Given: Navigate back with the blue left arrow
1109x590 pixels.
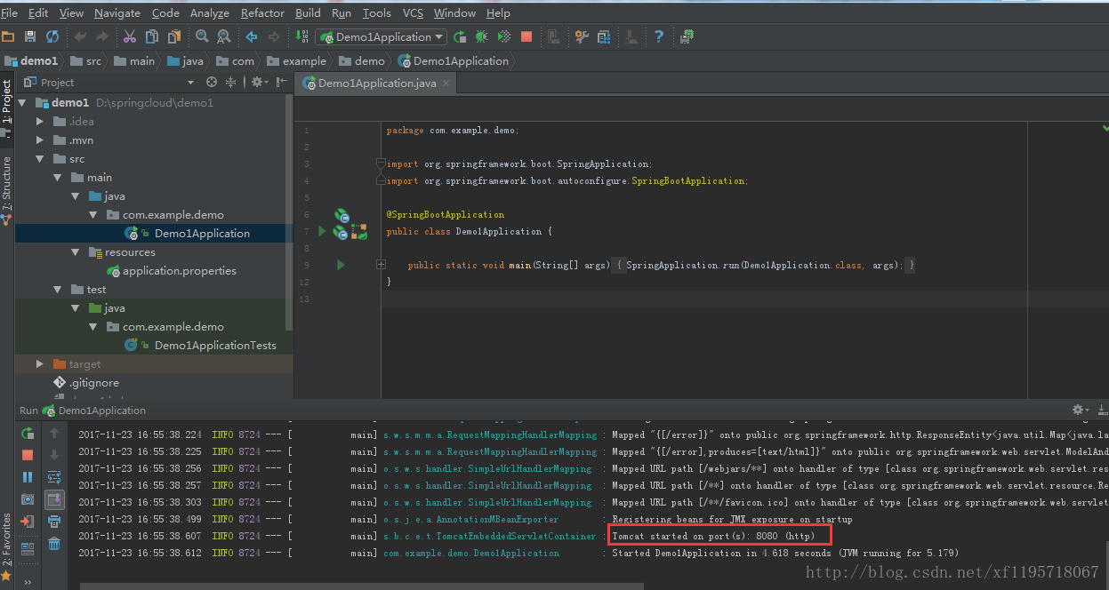Looking at the screenshot, I should [x=252, y=36].
